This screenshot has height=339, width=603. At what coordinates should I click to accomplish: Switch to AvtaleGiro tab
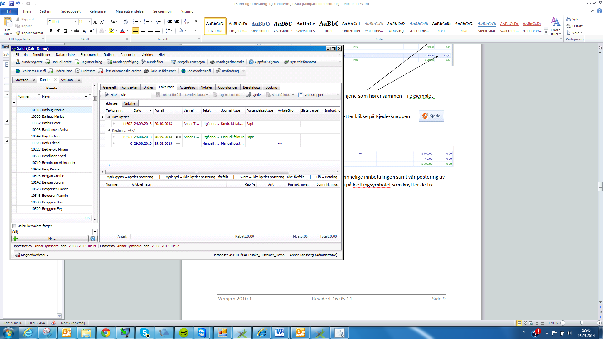click(187, 87)
